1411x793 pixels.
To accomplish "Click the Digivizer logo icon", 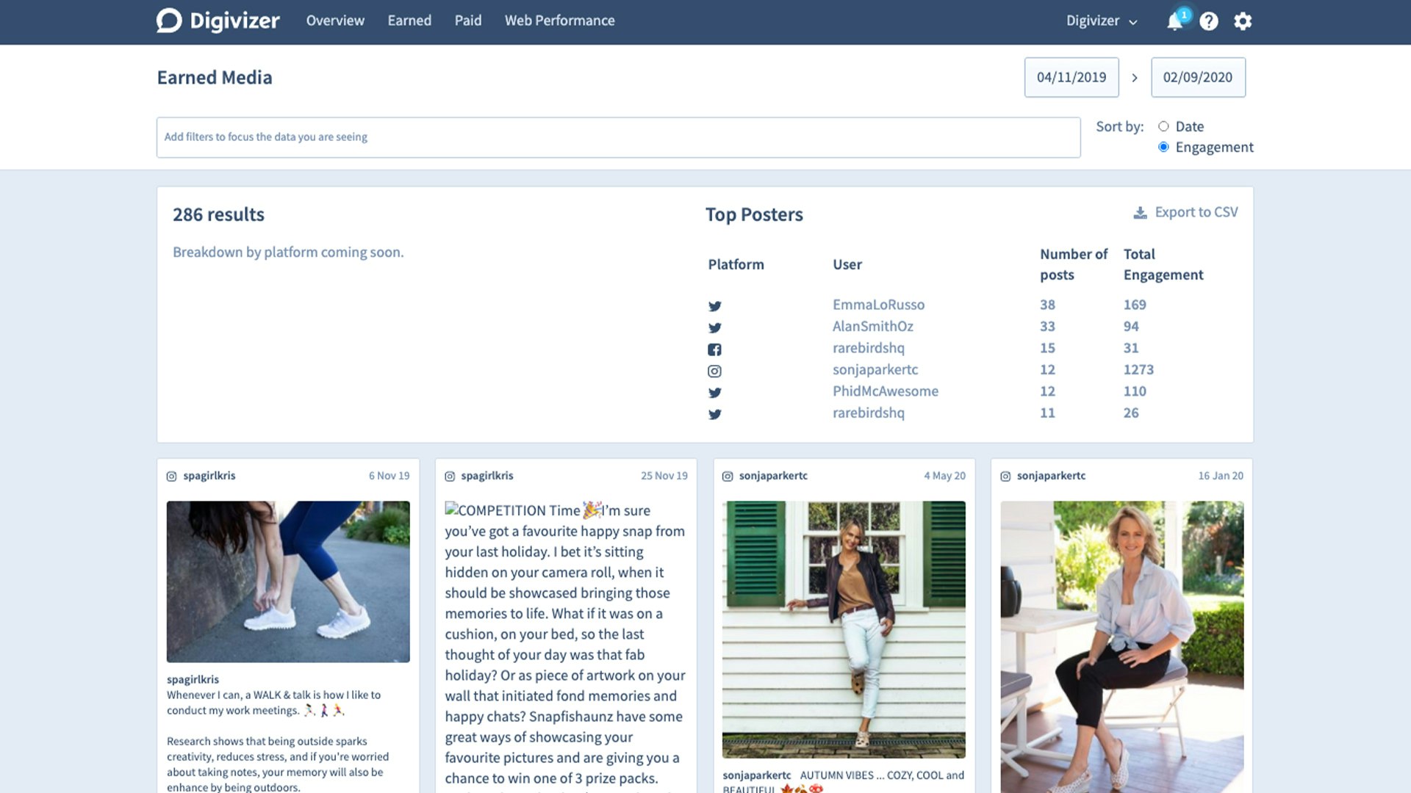I will tap(169, 21).
